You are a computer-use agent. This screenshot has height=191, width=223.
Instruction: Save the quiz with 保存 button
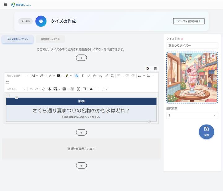[x=206, y=132]
